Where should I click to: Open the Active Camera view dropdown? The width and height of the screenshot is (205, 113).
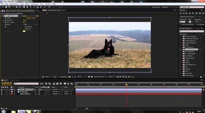[x=100, y=77]
